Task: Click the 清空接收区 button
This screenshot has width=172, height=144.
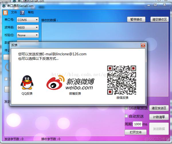Action: (x=159, y=19)
